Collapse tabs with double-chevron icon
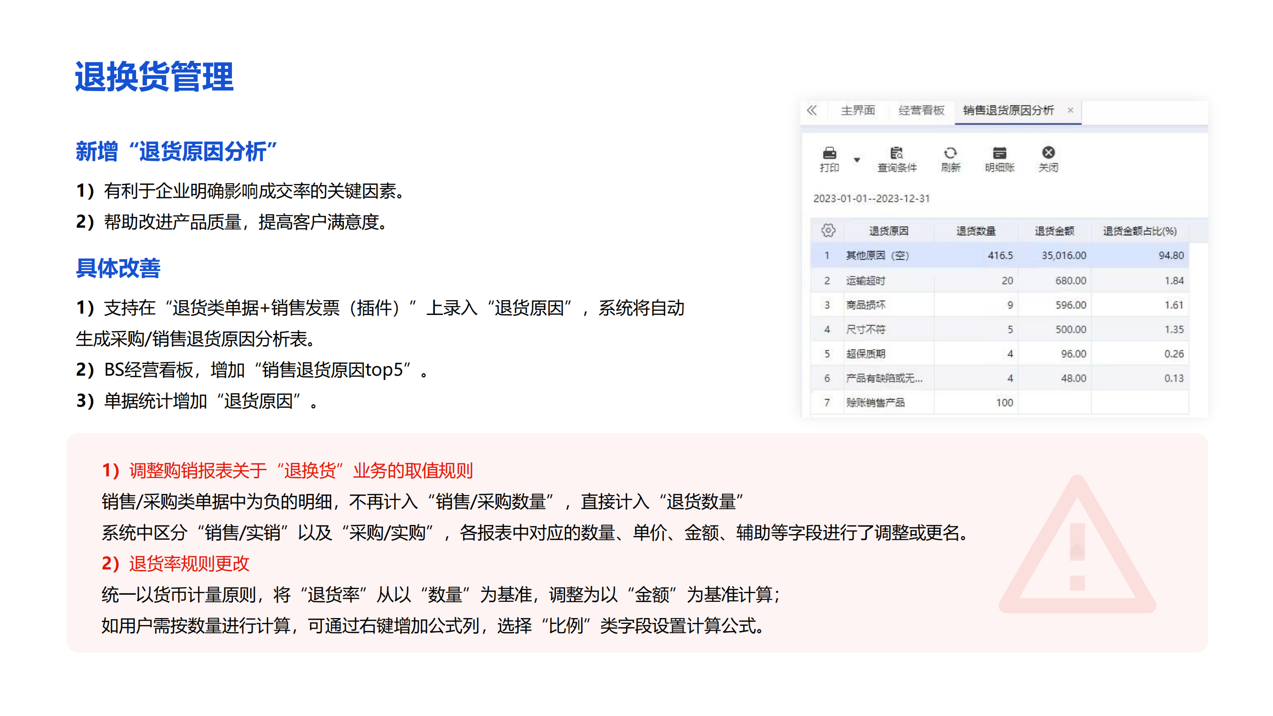1273x716 pixels. [812, 110]
